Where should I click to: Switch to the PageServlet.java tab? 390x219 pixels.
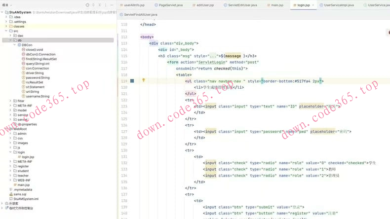coord(170,5)
